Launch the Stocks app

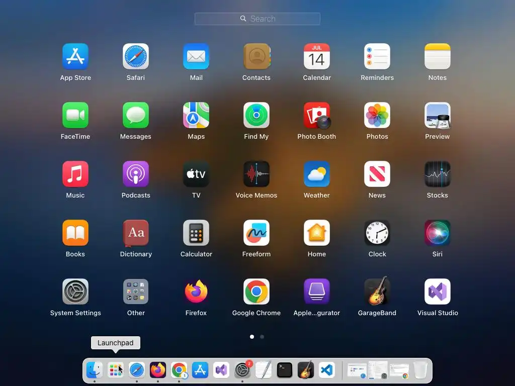(438, 174)
